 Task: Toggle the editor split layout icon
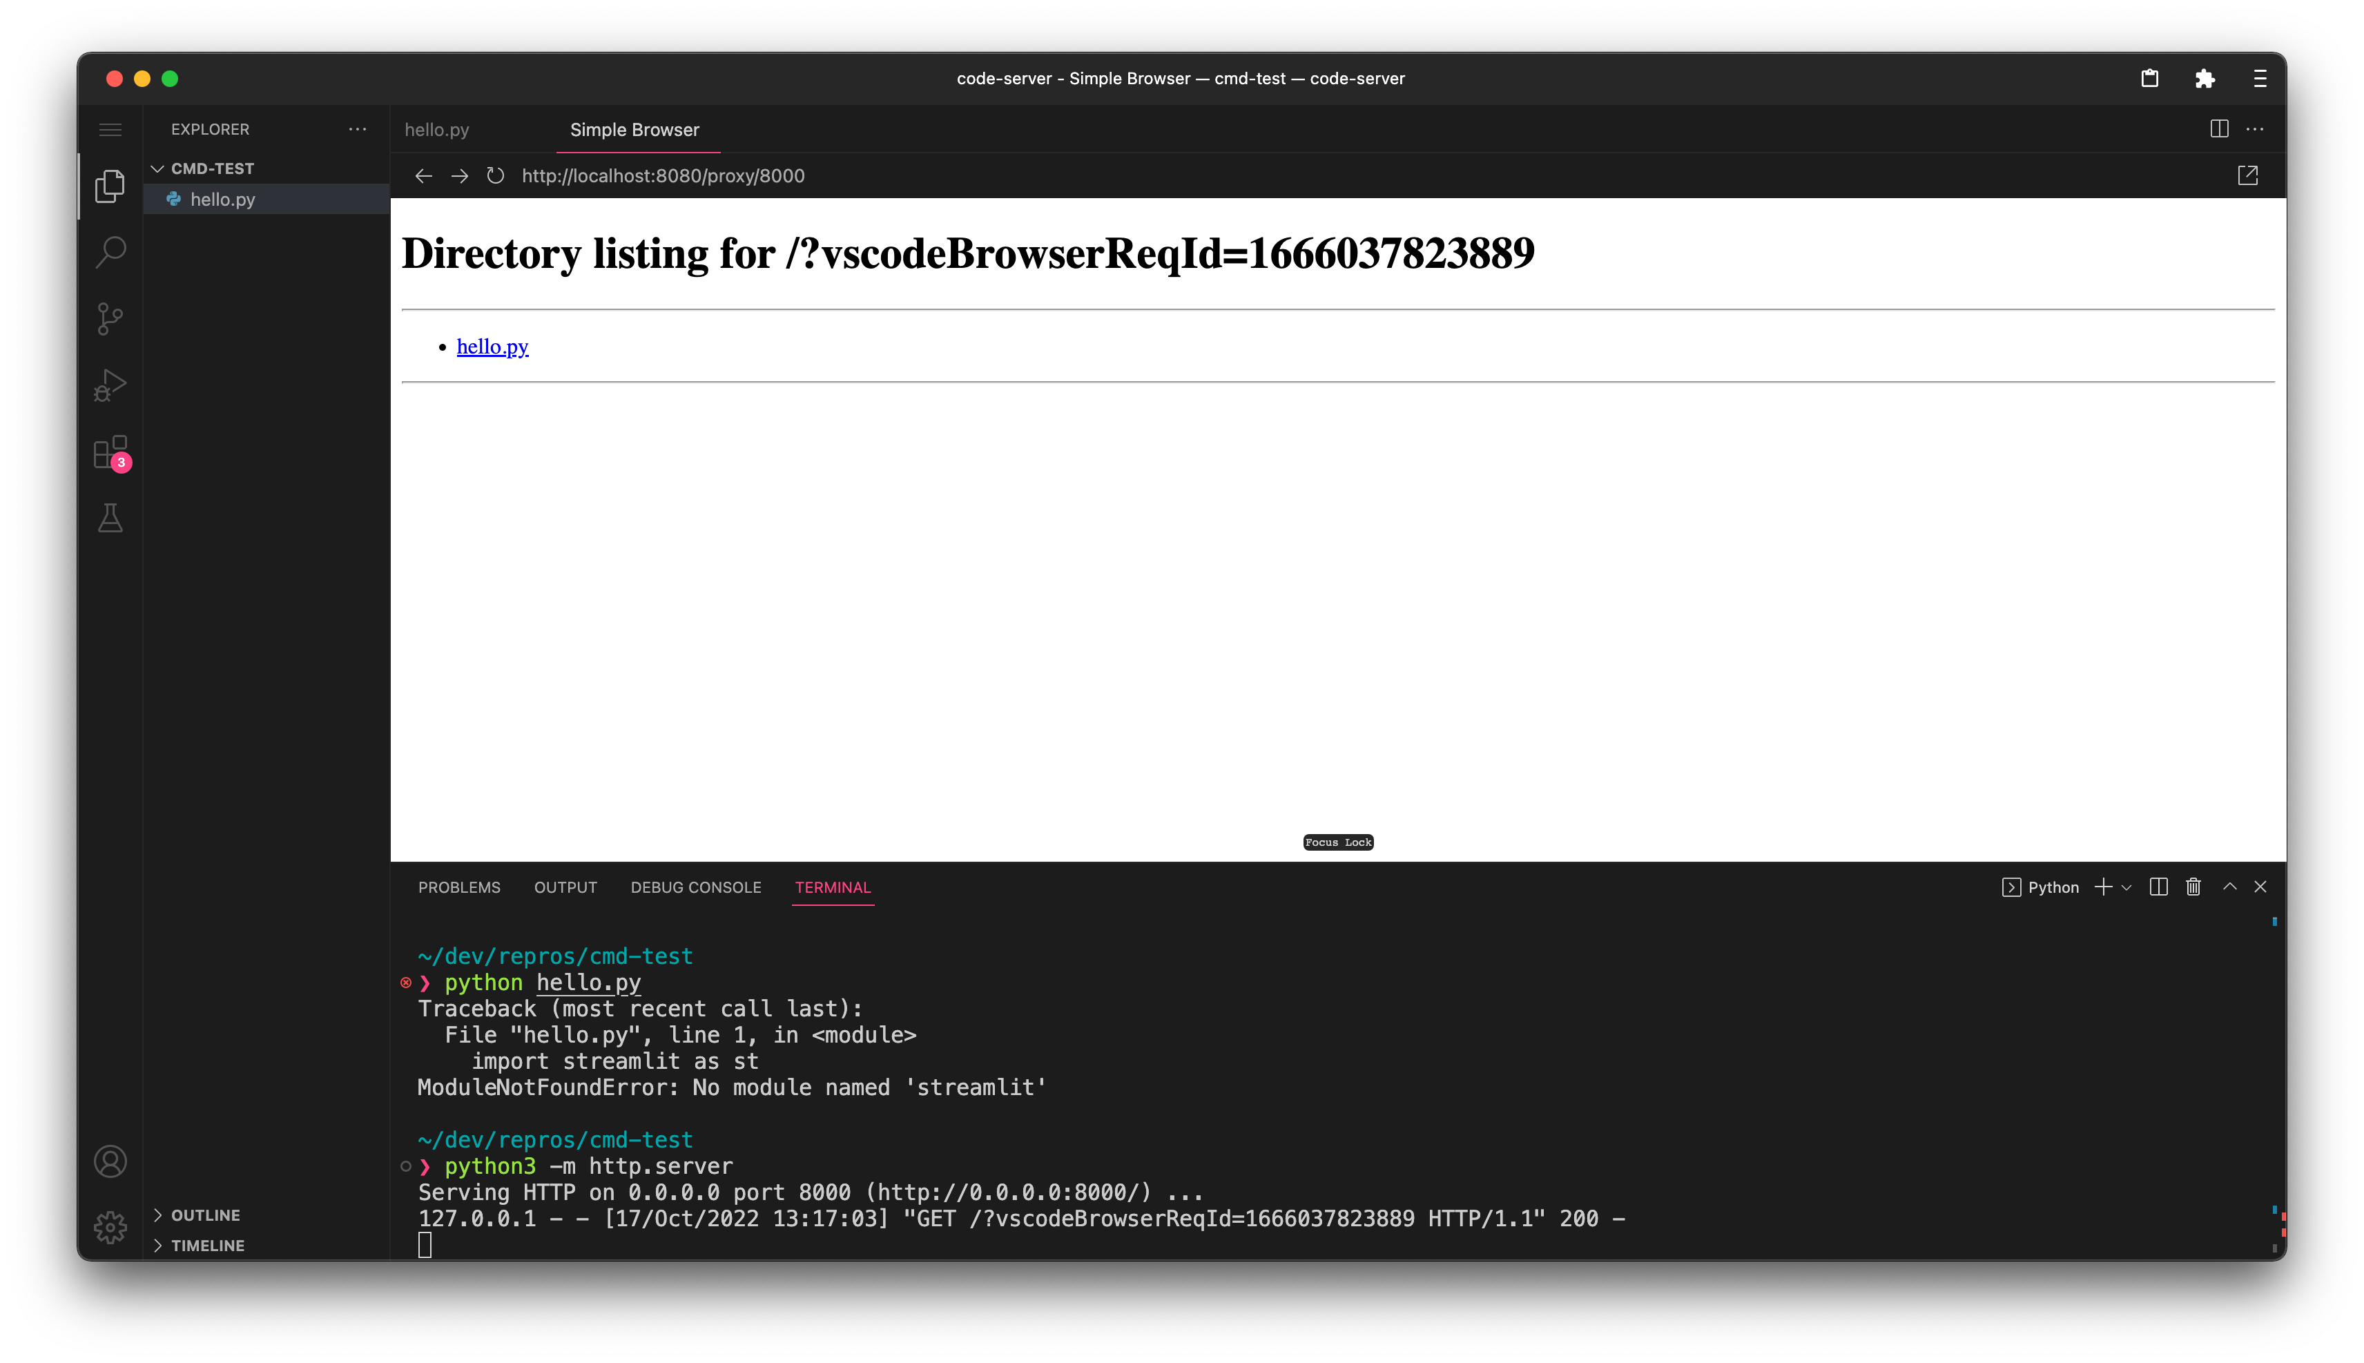click(x=2219, y=129)
